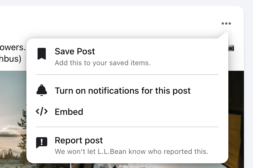The width and height of the screenshot is (253, 168).
Task: Click the camera emoji in the caption
Action: pos(231,48)
